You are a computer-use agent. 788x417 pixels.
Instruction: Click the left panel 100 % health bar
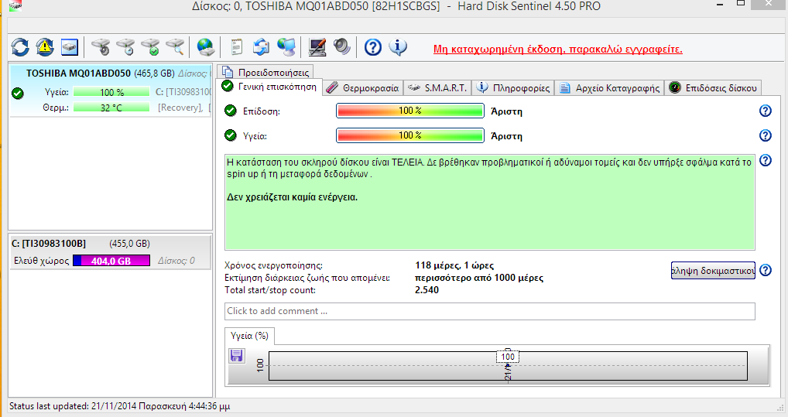111,92
